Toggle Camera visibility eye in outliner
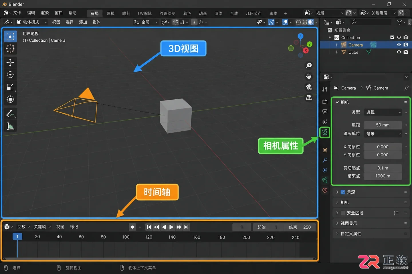412x274 pixels. point(399,45)
